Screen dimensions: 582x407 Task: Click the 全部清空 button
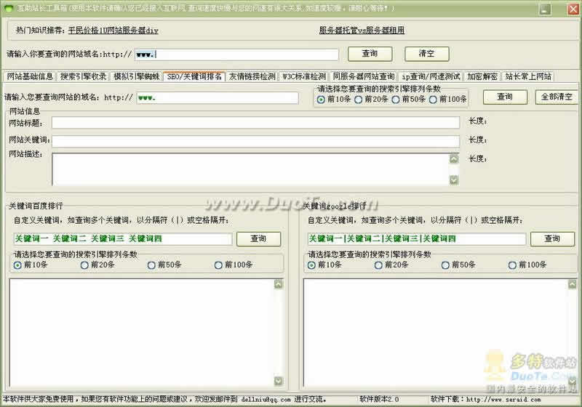[x=557, y=97]
